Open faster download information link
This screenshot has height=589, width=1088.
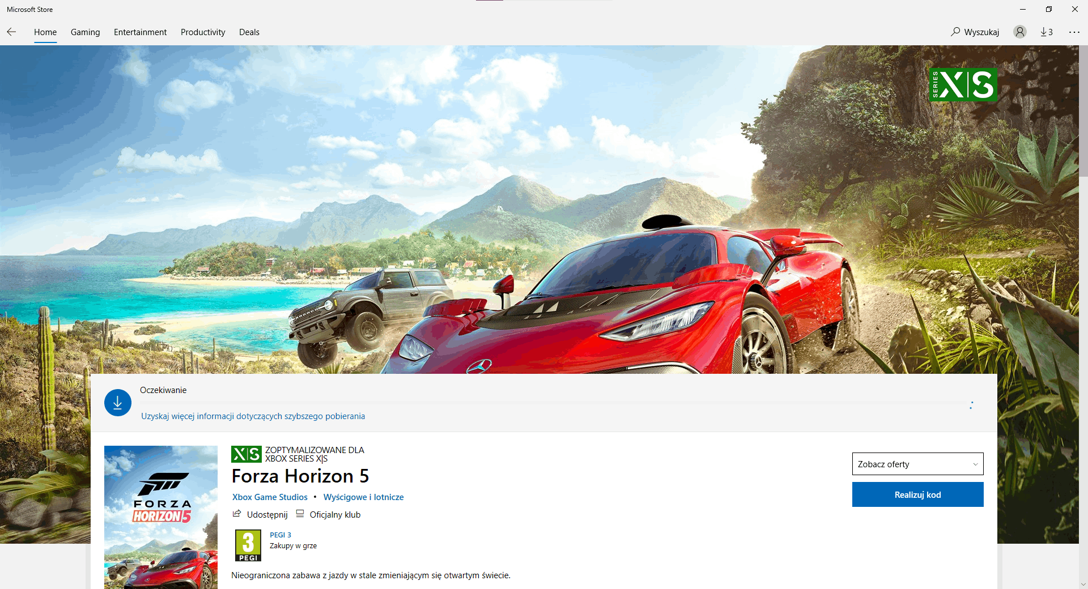point(253,416)
